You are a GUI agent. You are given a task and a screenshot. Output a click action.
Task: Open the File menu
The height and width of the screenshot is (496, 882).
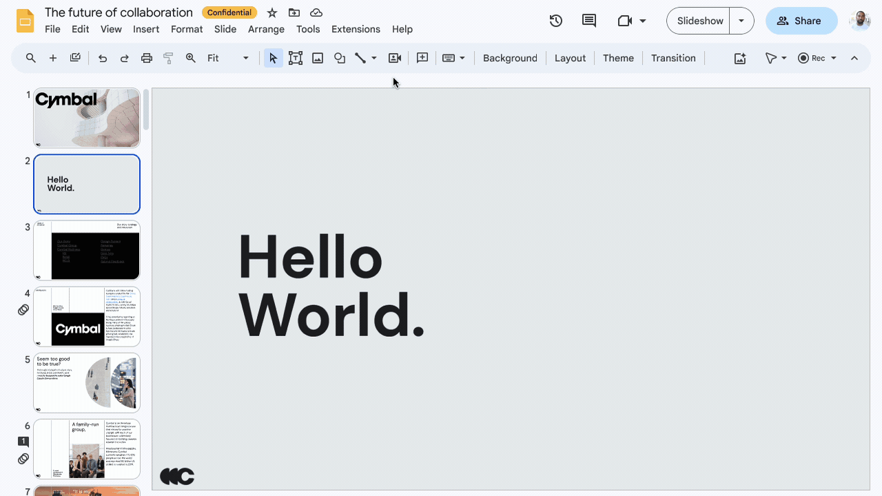52,29
